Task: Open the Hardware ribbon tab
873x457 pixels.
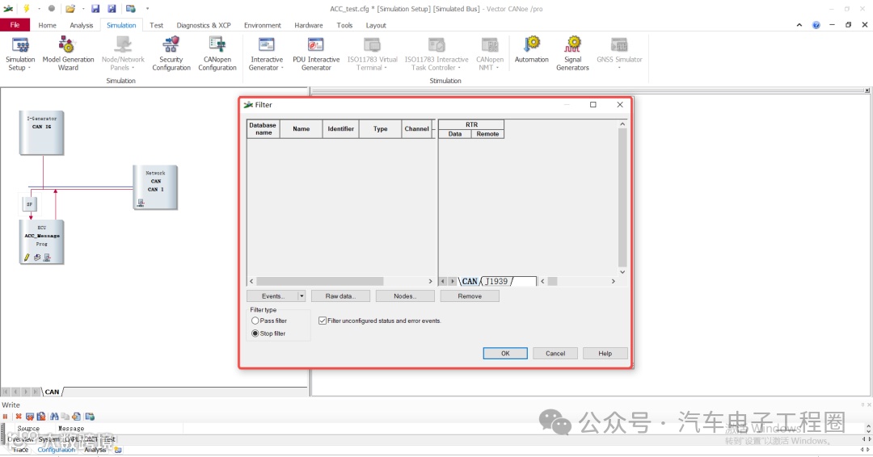Action: [309, 25]
